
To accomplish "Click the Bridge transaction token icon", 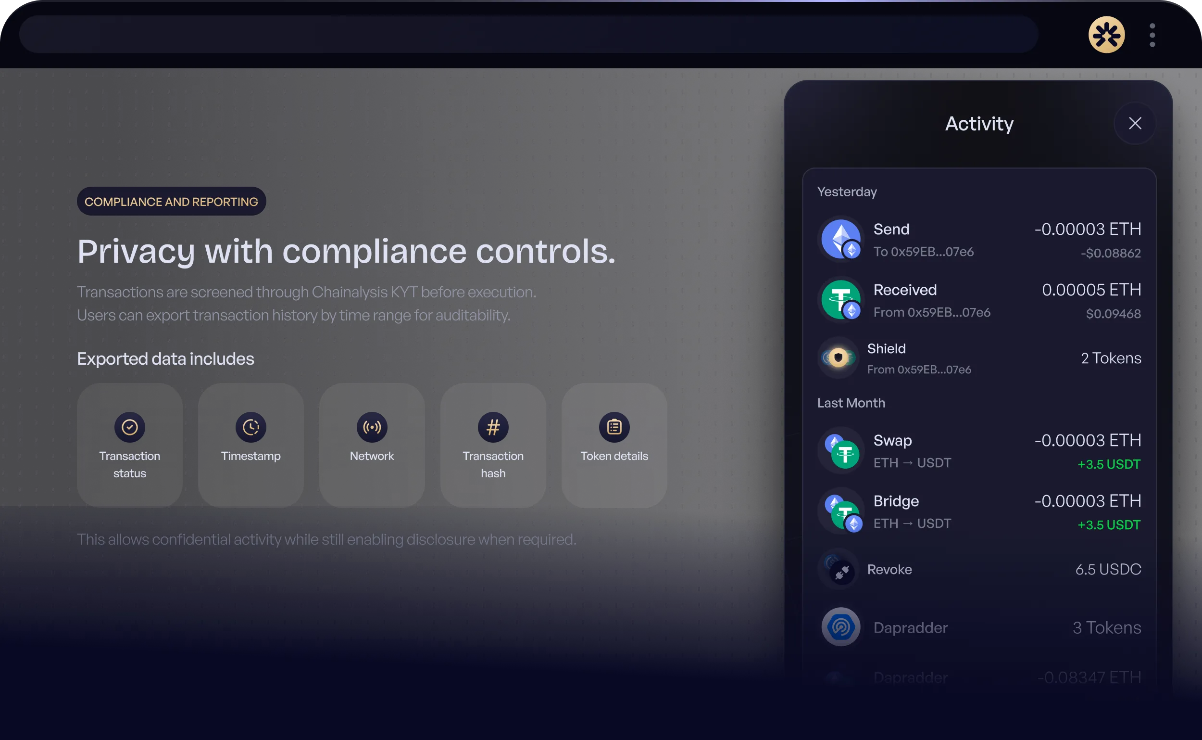I will [840, 511].
